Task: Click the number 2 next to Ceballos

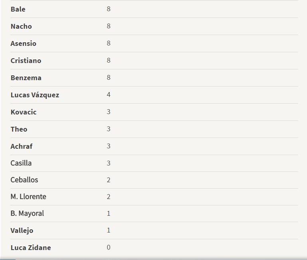Action: click(109, 180)
